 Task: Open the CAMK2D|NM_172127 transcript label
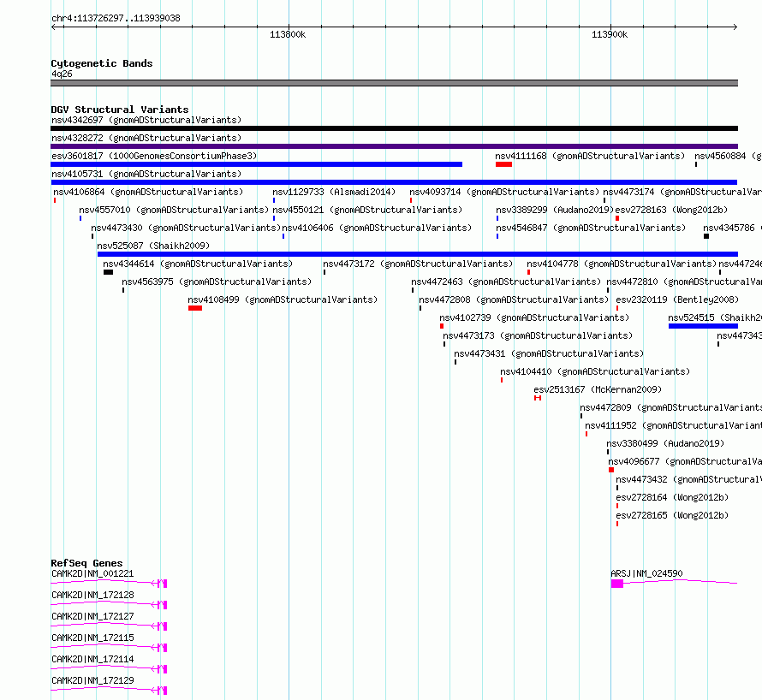92,616
